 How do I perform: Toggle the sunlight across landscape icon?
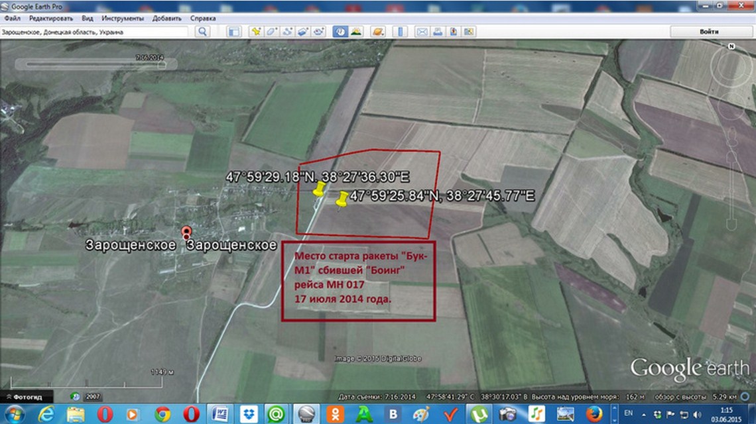[356, 32]
